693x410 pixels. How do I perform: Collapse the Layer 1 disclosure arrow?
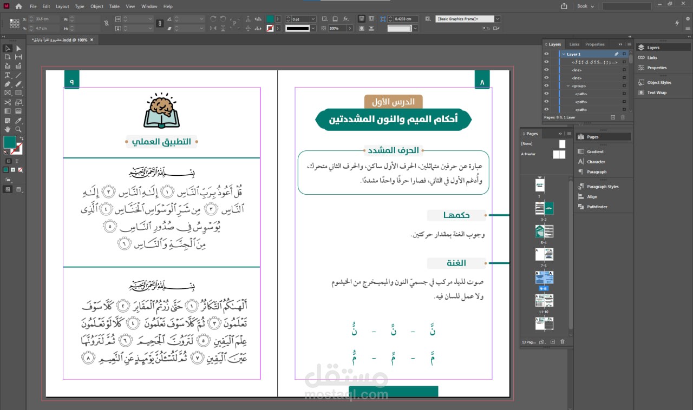tap(563, 54)
